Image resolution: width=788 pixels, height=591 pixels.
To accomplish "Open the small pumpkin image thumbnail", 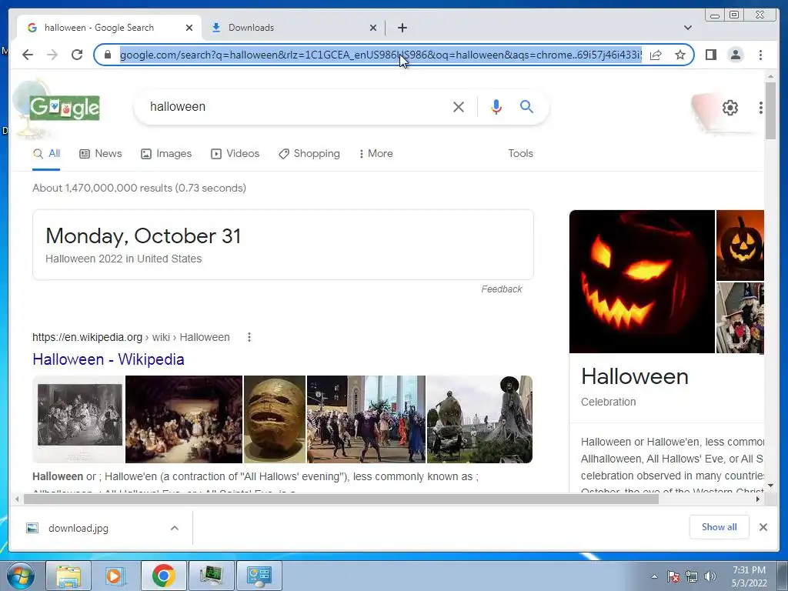I will [740, 245].
